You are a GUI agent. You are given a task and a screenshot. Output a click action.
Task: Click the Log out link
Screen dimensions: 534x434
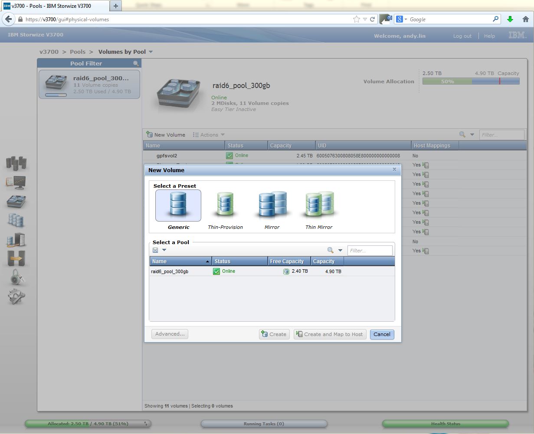click(x=462, y=36)
